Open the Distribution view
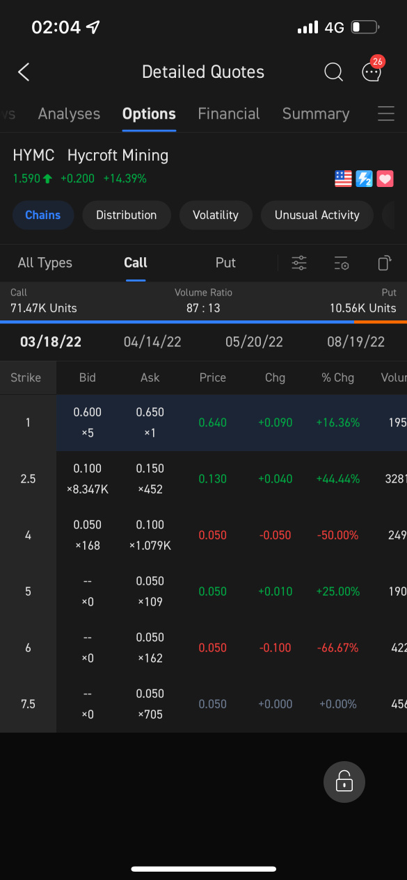The image size is (407, 880). (127, 215)
